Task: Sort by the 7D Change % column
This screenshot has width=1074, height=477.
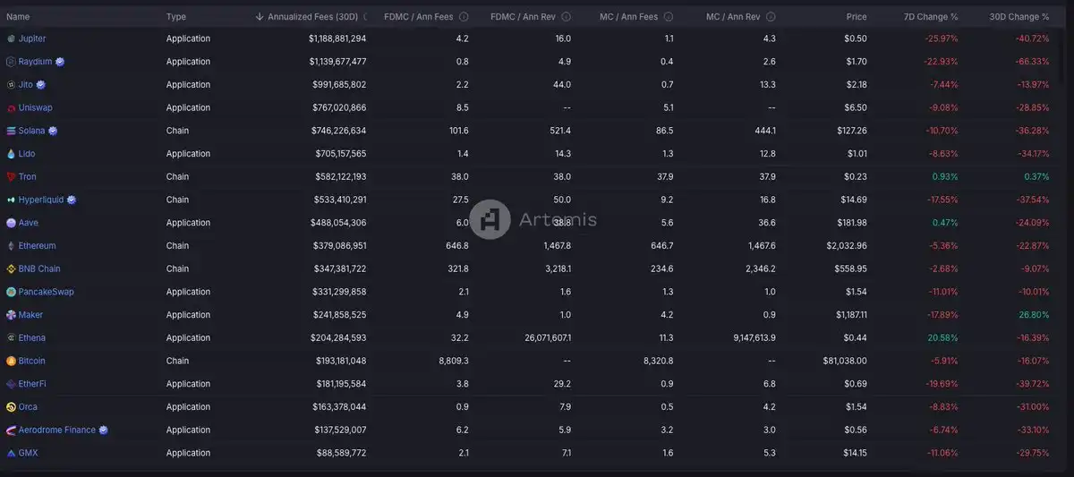Action: coord(929,17)
